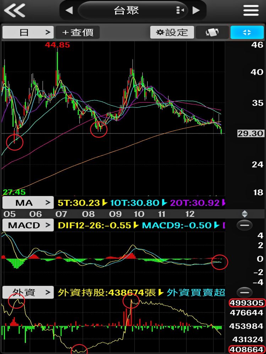Viewport: 266px width, 354px height.
Task: Go to previous stock with left arrow
Action: 69,10
